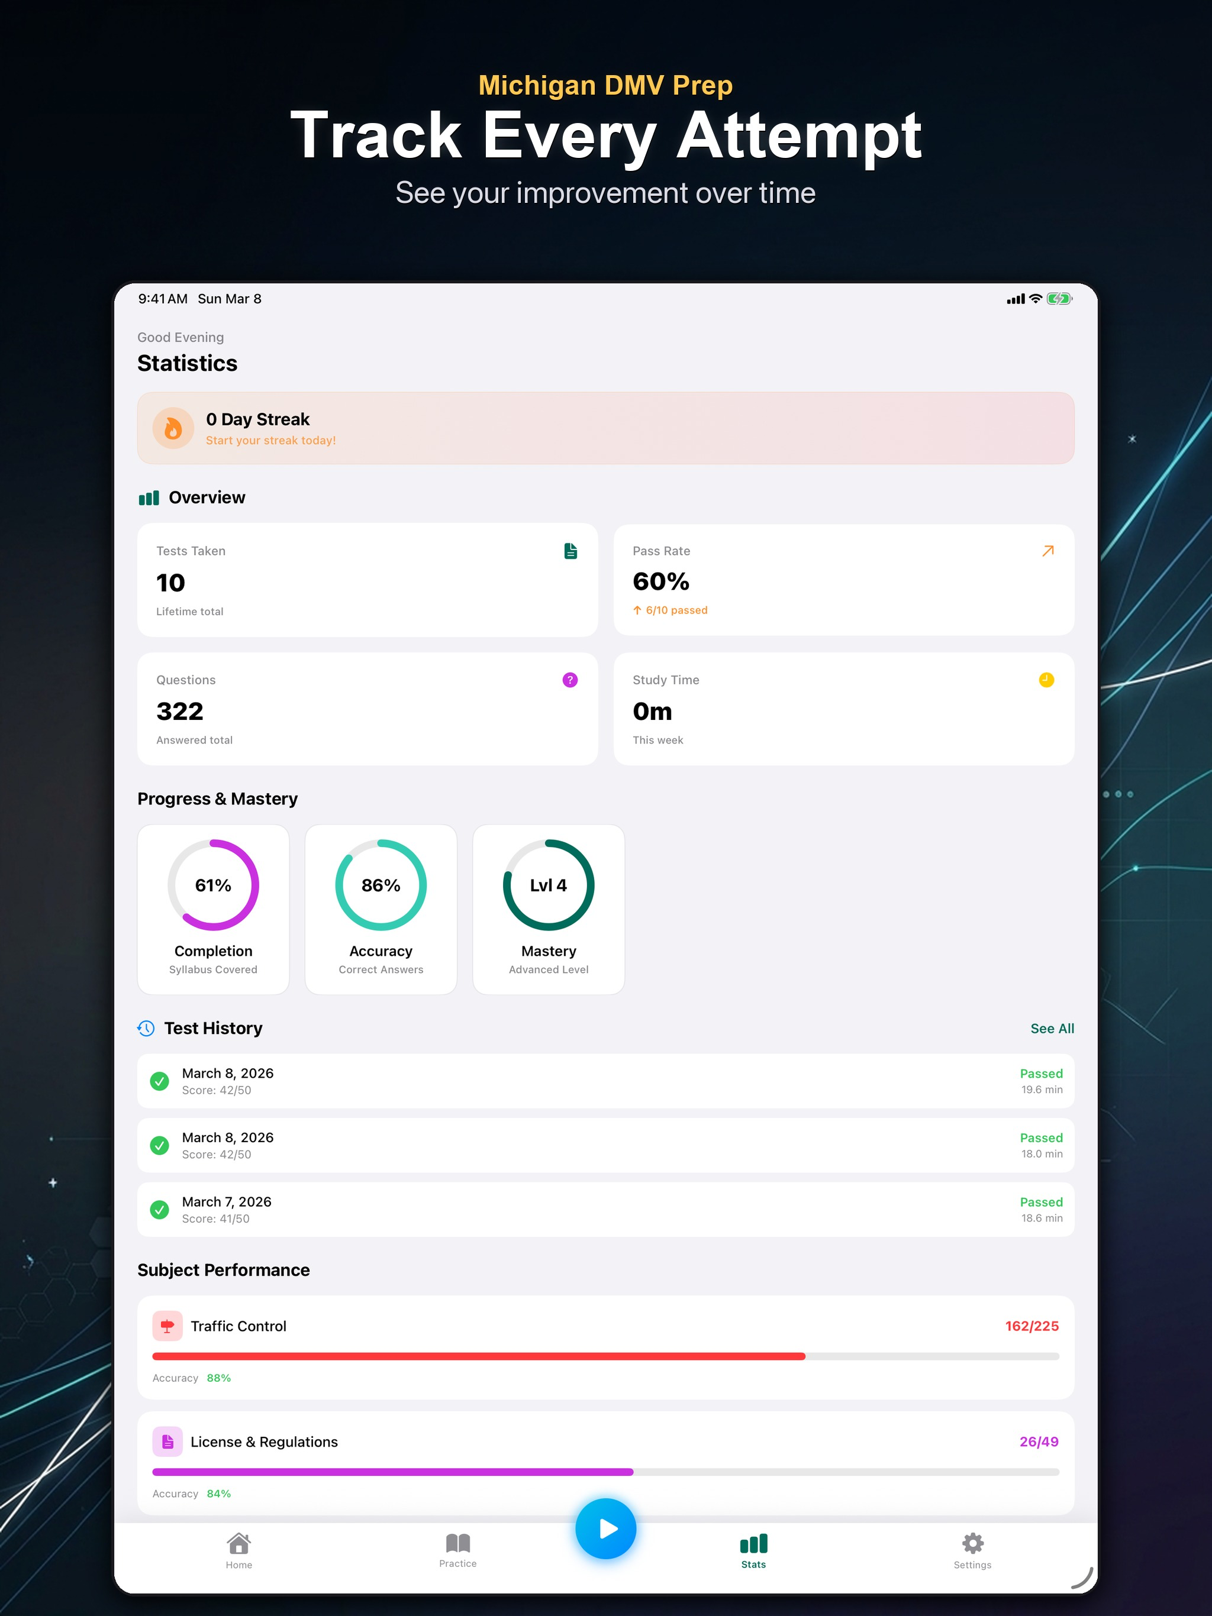Click the Start your streak today! text
The image size is (1212, 1616).
pyautogui.click(x=270, y=441)
